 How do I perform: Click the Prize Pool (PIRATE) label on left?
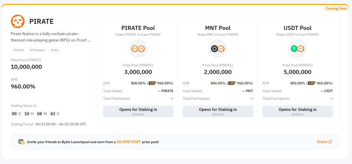pos(26,60)
